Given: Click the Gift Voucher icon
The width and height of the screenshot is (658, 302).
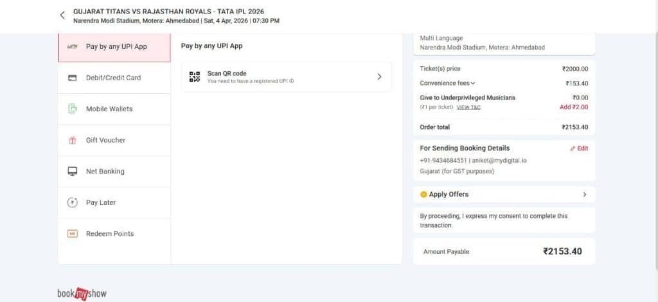Looking at the screenshot, I should coord(72,140).
